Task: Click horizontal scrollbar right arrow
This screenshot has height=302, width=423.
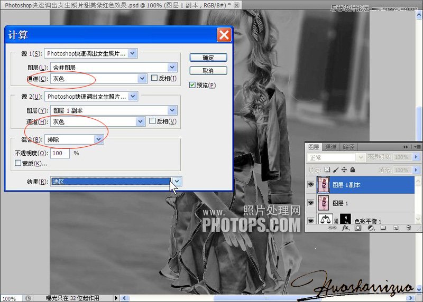Action: pos(411,298)
